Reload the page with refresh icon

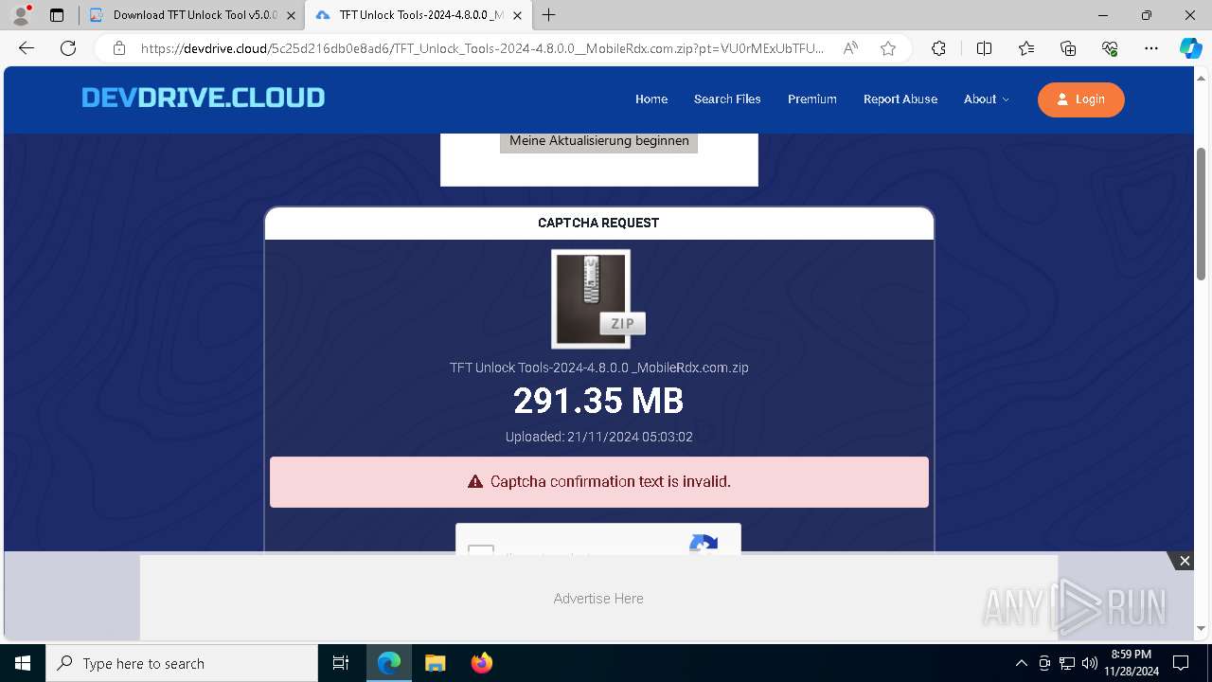point(68,48)
